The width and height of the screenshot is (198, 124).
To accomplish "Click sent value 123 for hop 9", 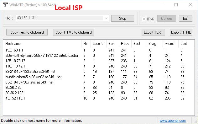I will tap(111, 93).
